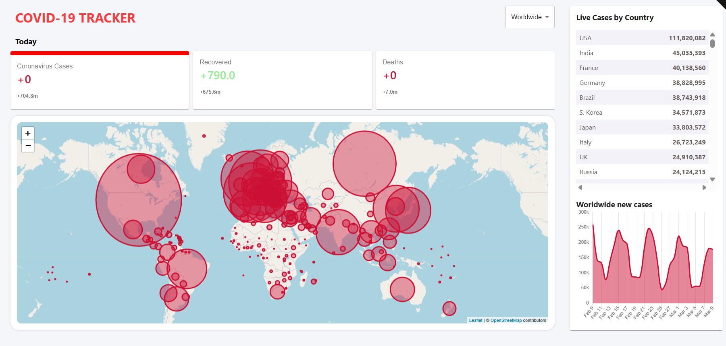This screenshot has height=346, width=726.
Task: Click the circle over Canada on map
Action: pyautogui.click(x=141, y=169)
